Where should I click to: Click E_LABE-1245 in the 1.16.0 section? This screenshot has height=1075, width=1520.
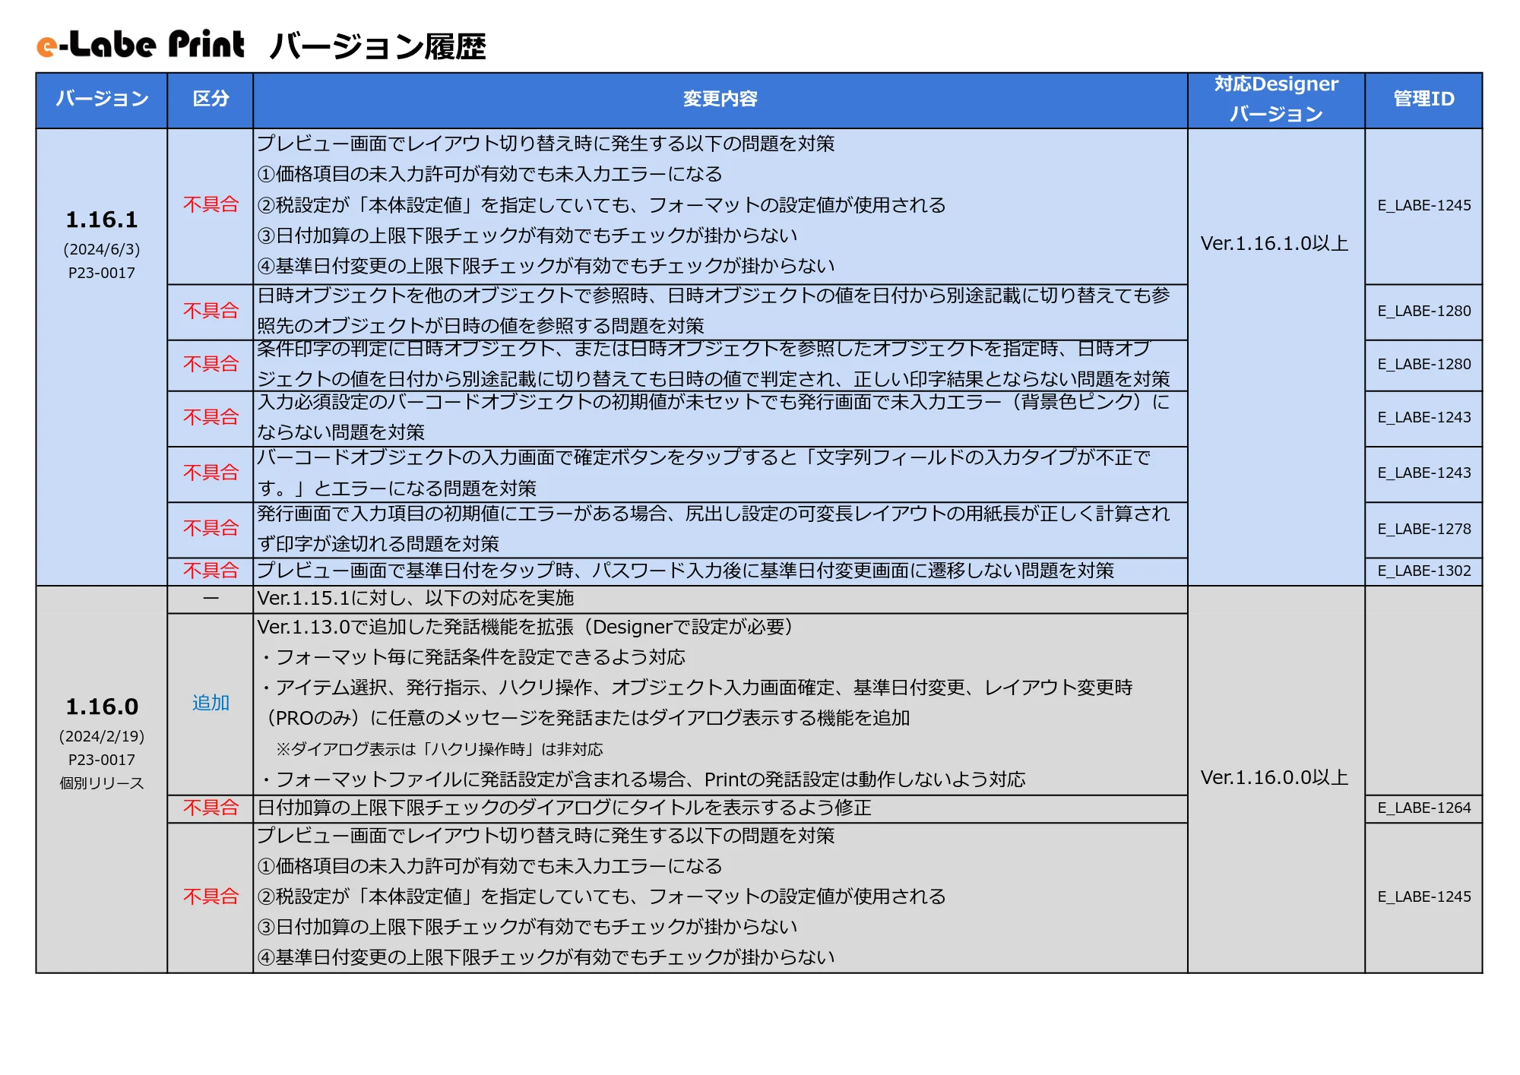click(1424, 897)
